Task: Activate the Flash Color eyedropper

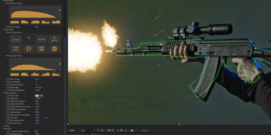Action: 41,96
